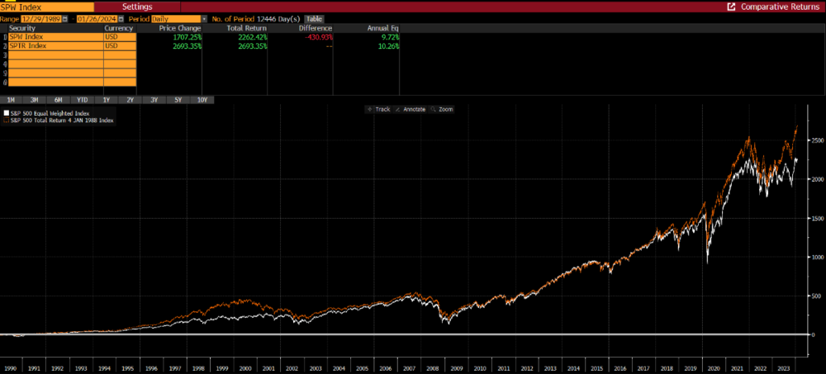Click the SPW Index header field

point(47,7)
